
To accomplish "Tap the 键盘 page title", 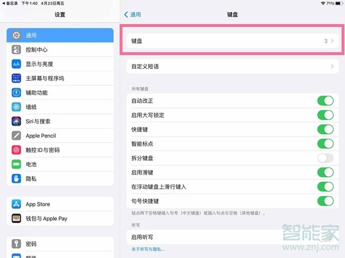I will [x=232, y=14].
